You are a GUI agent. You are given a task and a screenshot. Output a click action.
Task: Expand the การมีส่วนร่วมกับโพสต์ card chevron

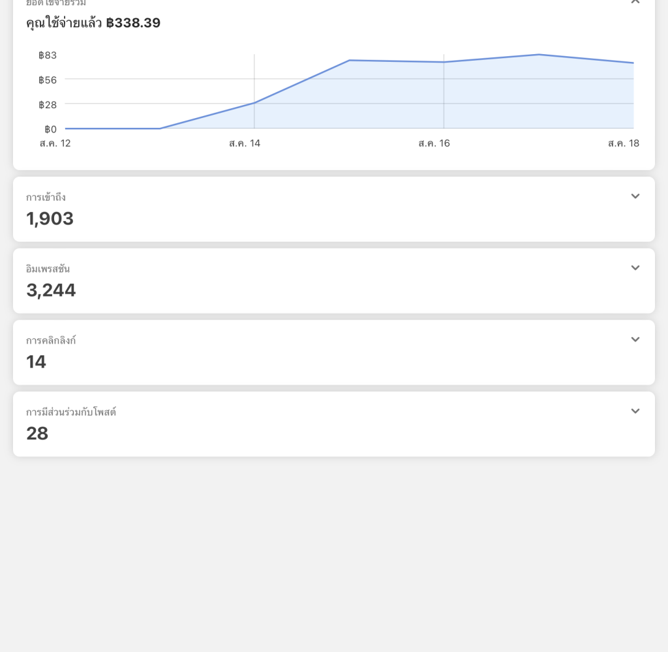[635, 411]
